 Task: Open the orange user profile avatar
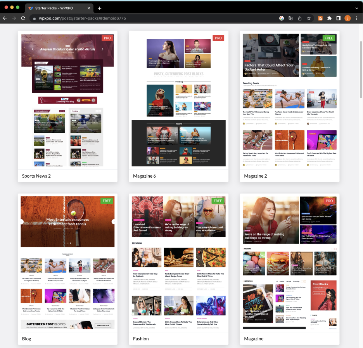[x=347, y=18]
